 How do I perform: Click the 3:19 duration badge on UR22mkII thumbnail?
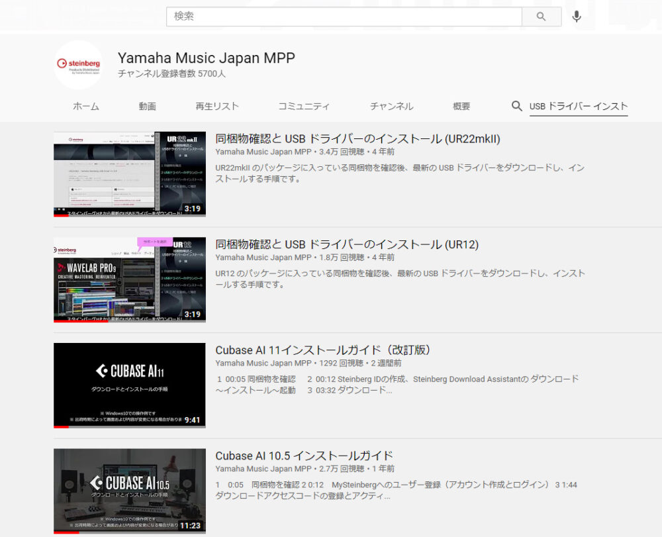[x=193, y=209]
